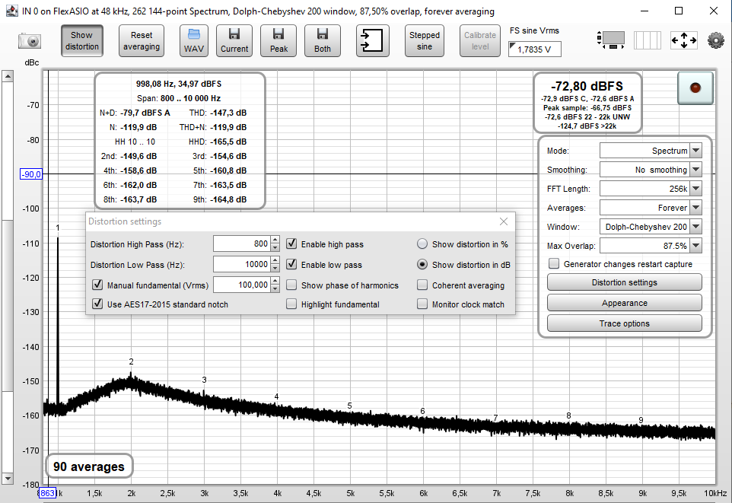The image size is (732, 503).
Task: Open Trace options button
Action: [625, 323]
